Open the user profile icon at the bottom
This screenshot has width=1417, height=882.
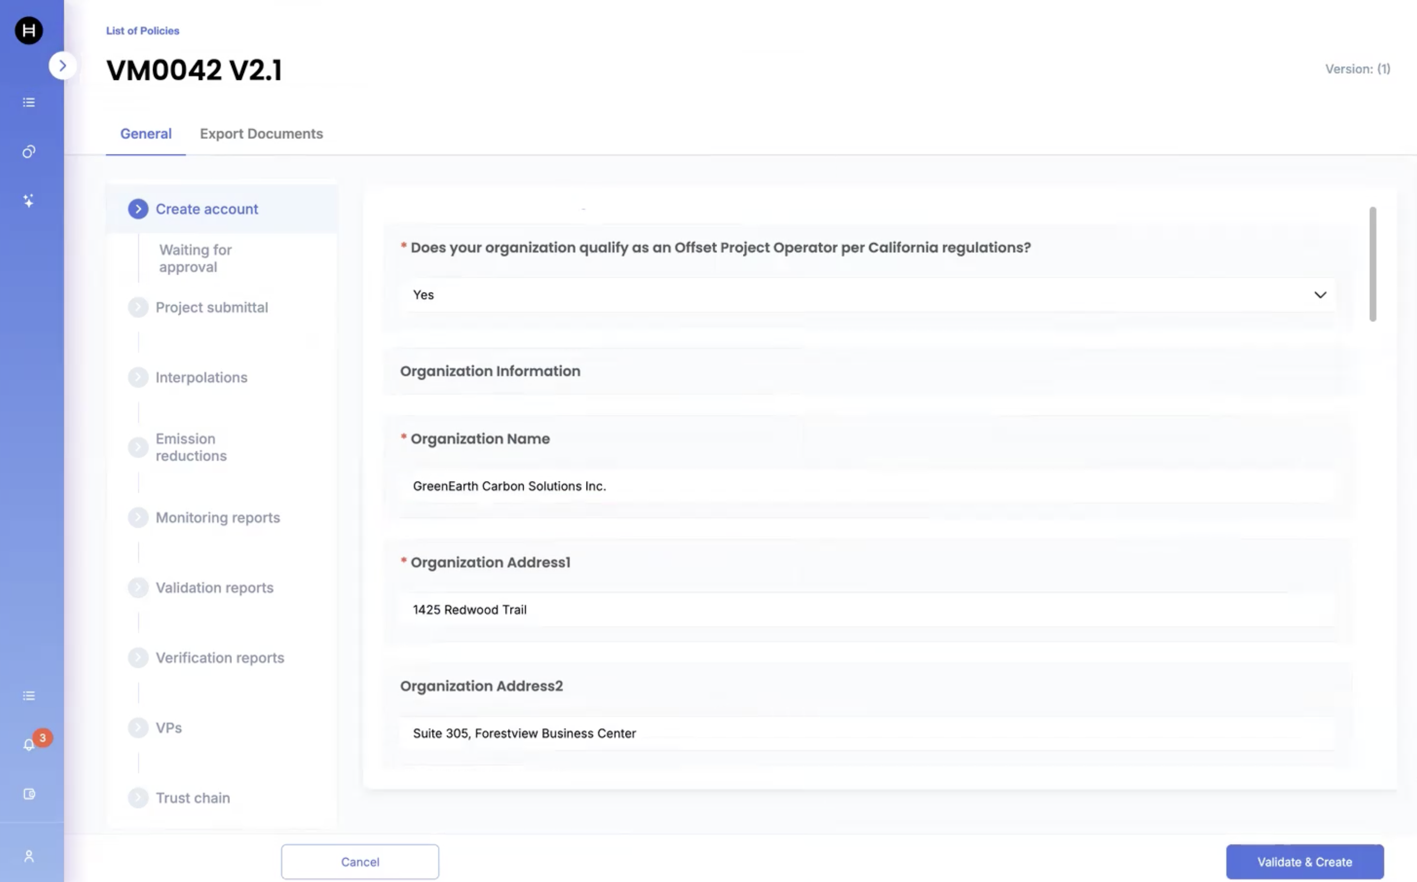[x=28, y=856]
